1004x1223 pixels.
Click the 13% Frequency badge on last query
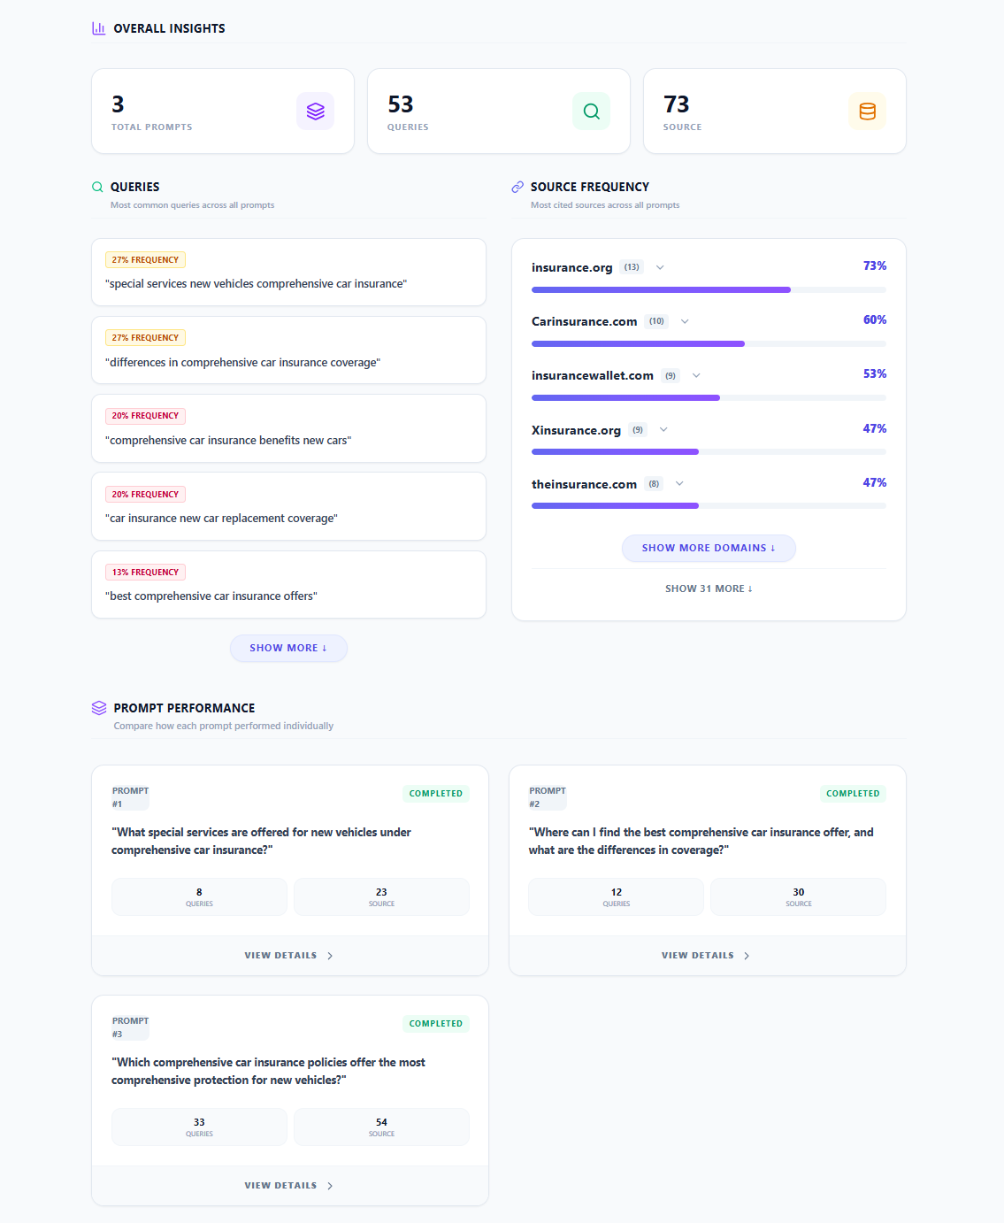144,572
